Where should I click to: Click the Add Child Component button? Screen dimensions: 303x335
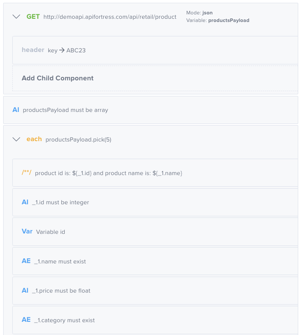[57, 78]
